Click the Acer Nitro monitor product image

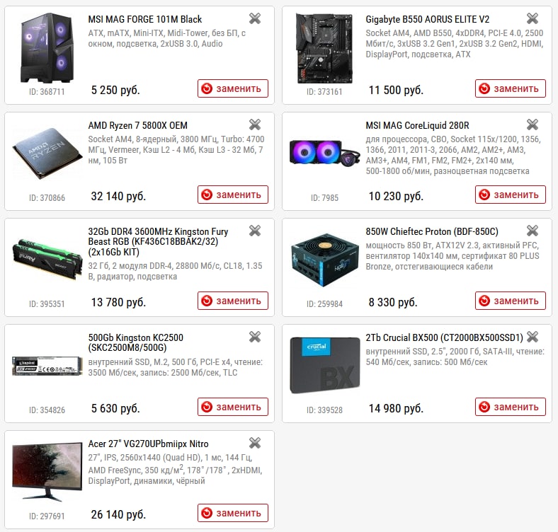tap(47, 471)
